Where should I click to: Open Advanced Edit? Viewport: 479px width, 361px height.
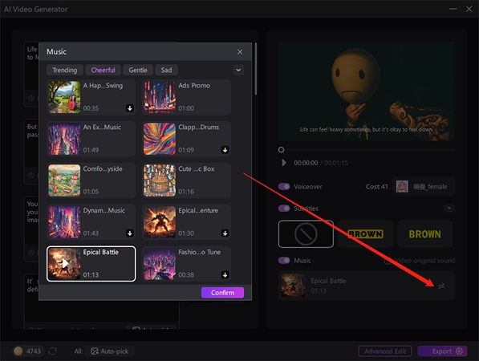385,351
